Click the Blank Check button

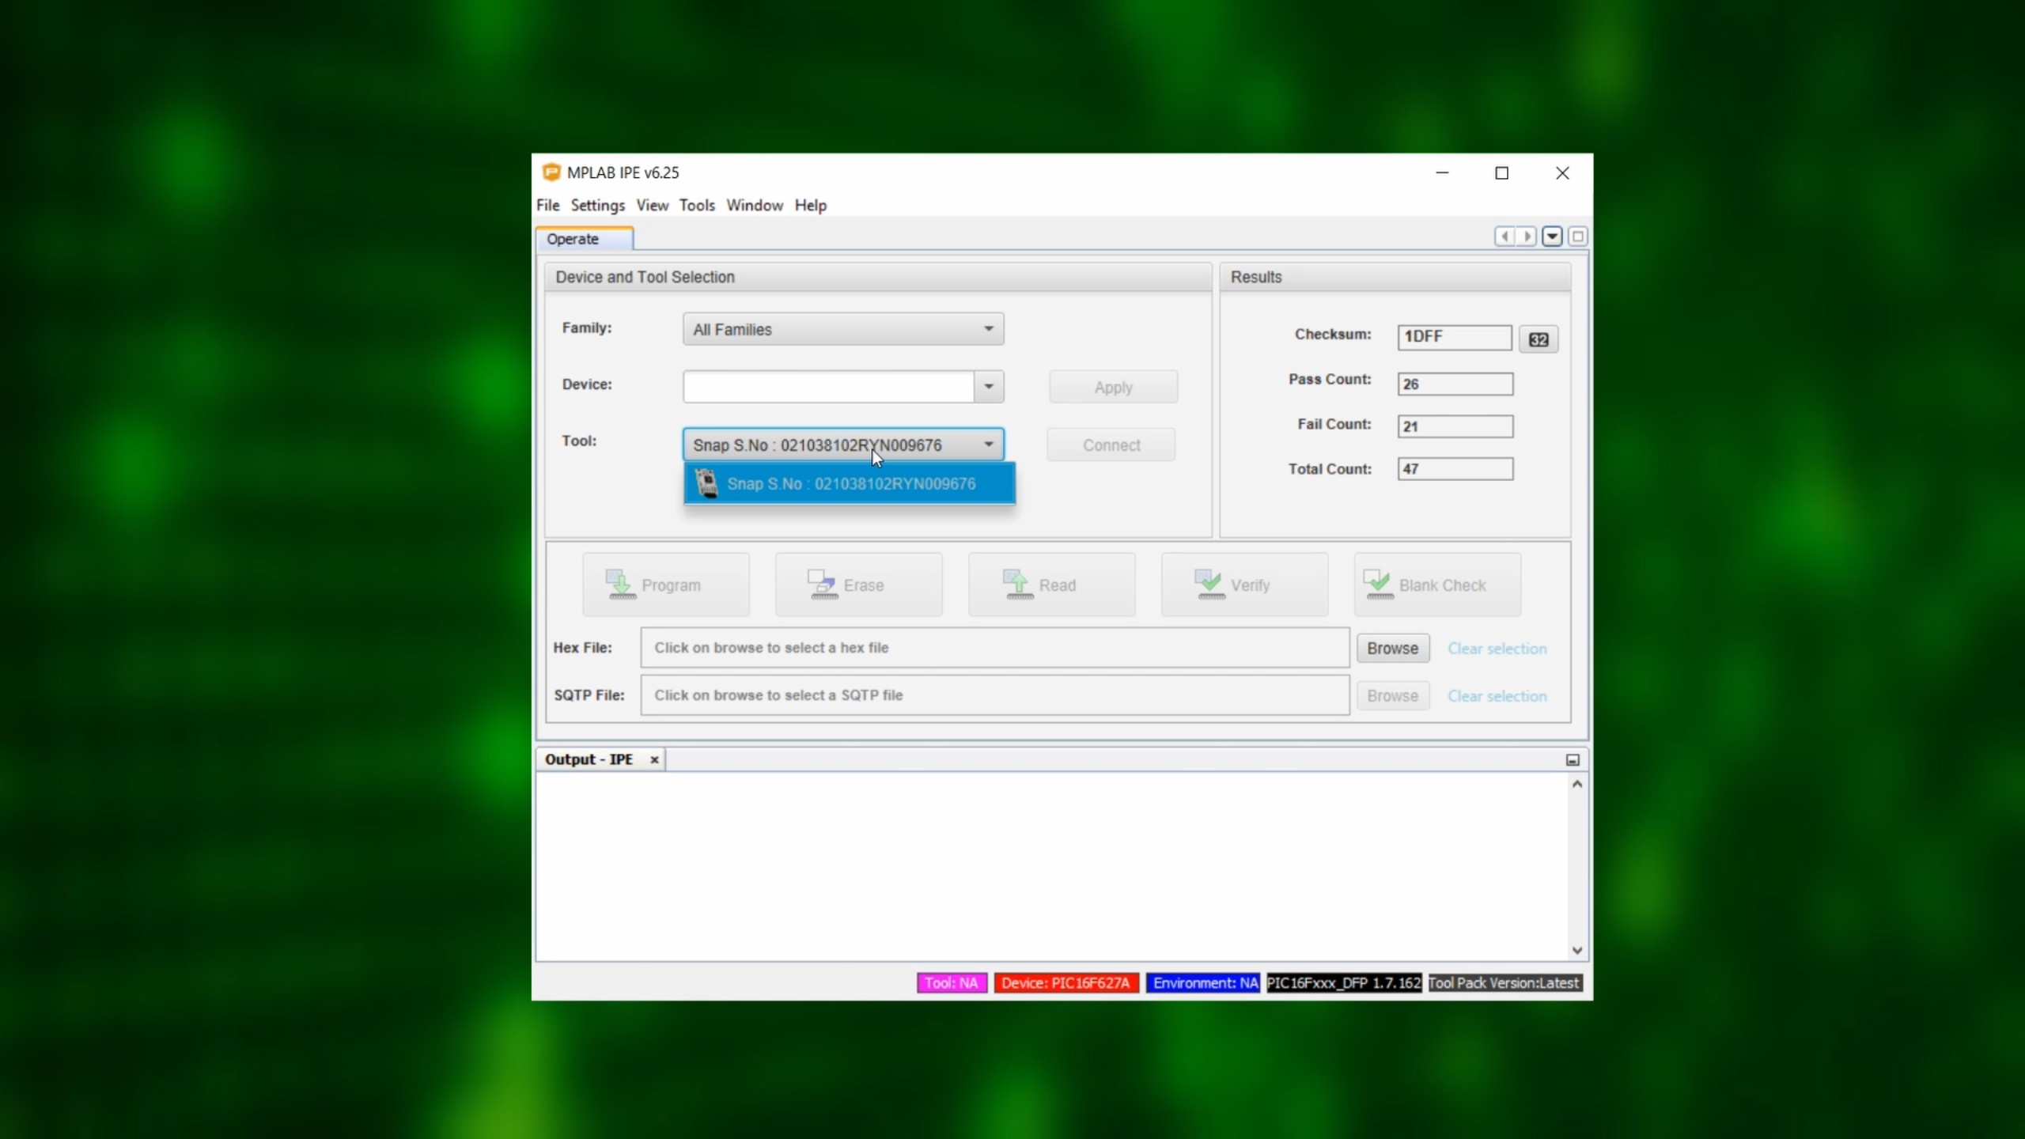pyautogui.click(x=1436, y=585)
